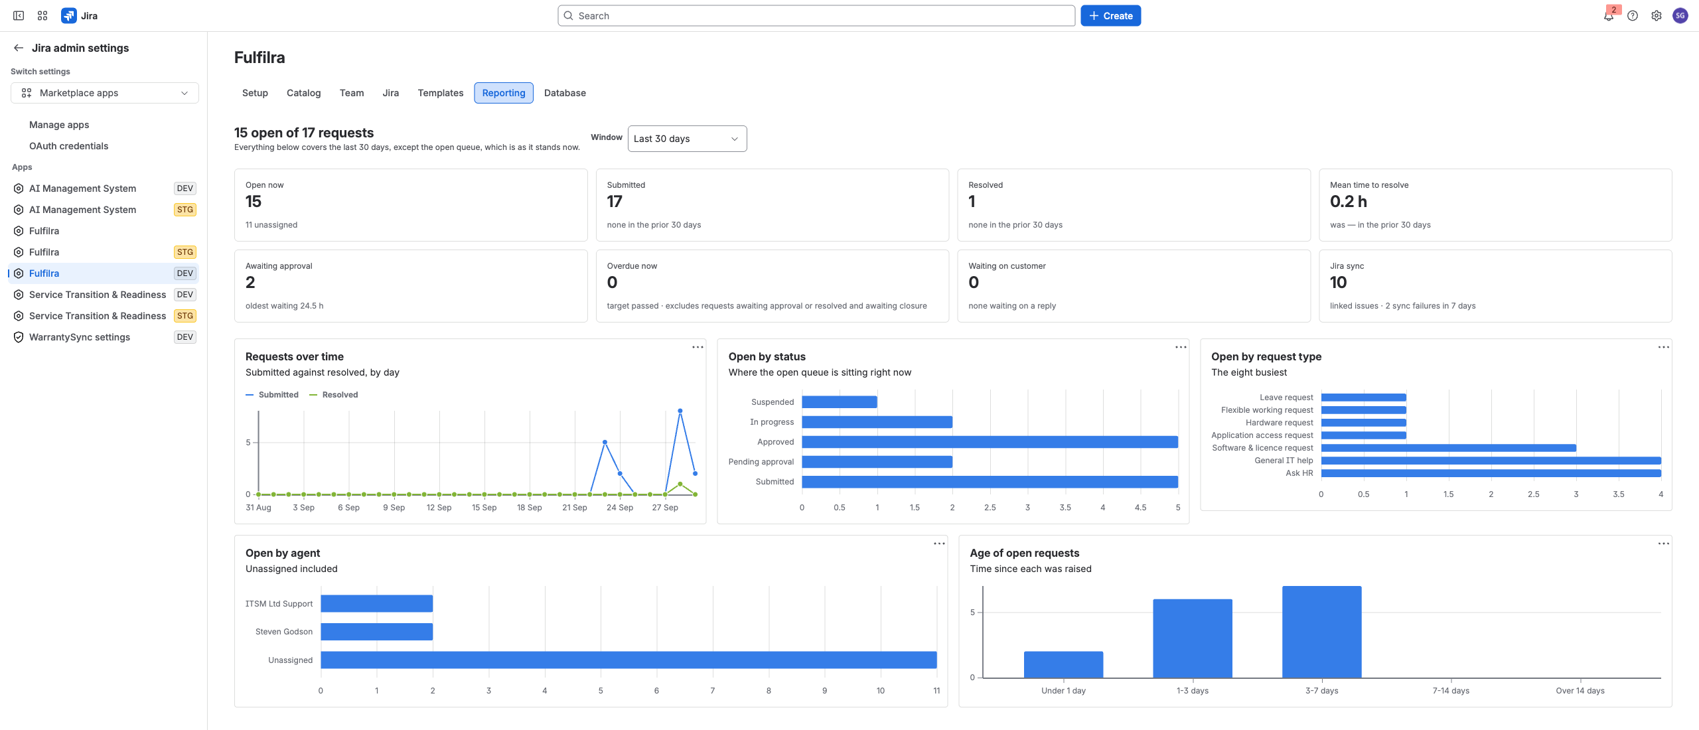Open the SG profile avatar
This screenshot has height=730, width=1699.
pyautogui.click(x=1680, y=16)
